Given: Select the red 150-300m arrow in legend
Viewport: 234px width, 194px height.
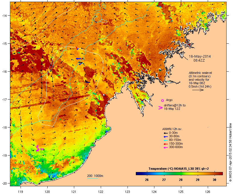Looking at the screenshot, I should (x=166, y=144).
